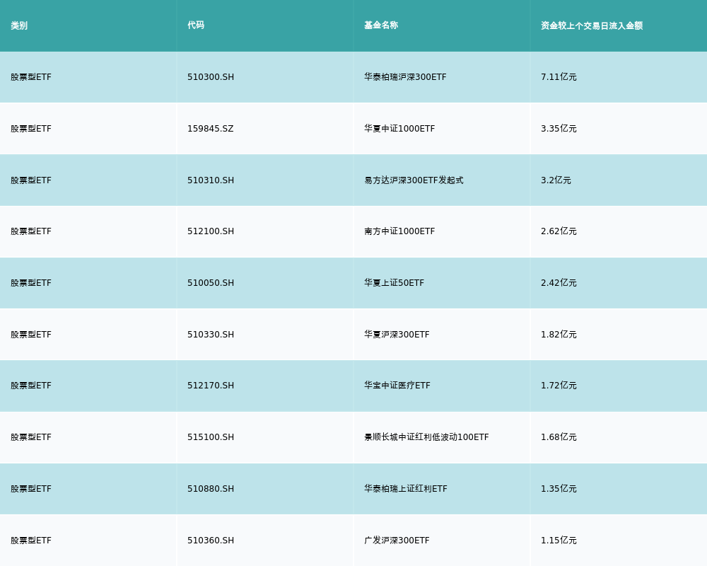Image resolution: width=707 pixels, height=566 pixels.
Task: Open the 华宝中证医疗ETF fund entry
Action: (397, 386)
